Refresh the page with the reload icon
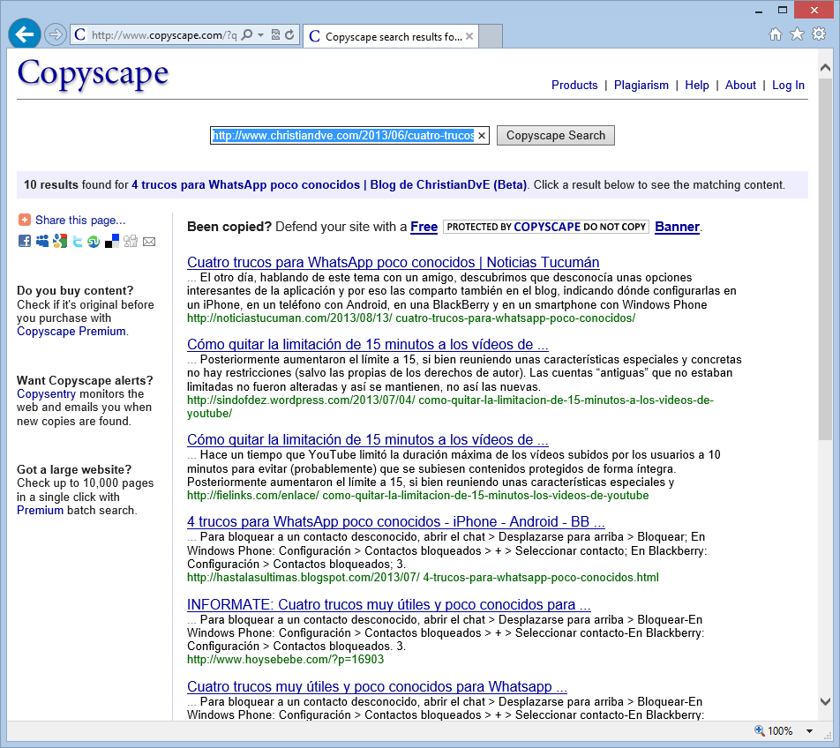 [289, 35]
